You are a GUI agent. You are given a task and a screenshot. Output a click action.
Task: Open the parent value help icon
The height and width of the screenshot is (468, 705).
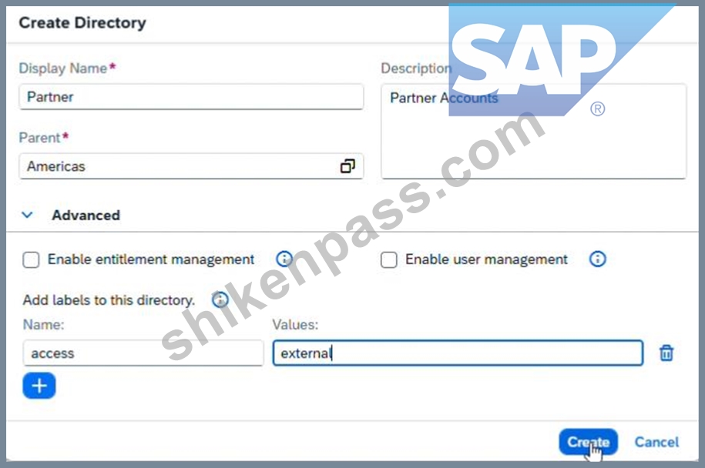347,166
